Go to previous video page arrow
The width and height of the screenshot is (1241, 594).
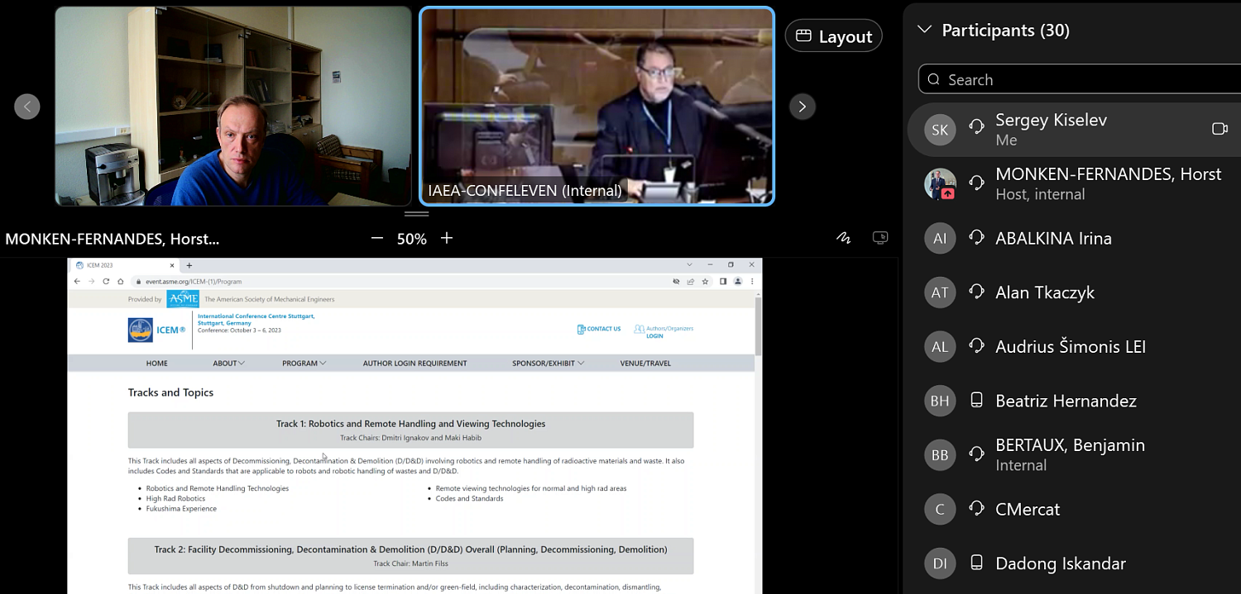tap(27, 106)
